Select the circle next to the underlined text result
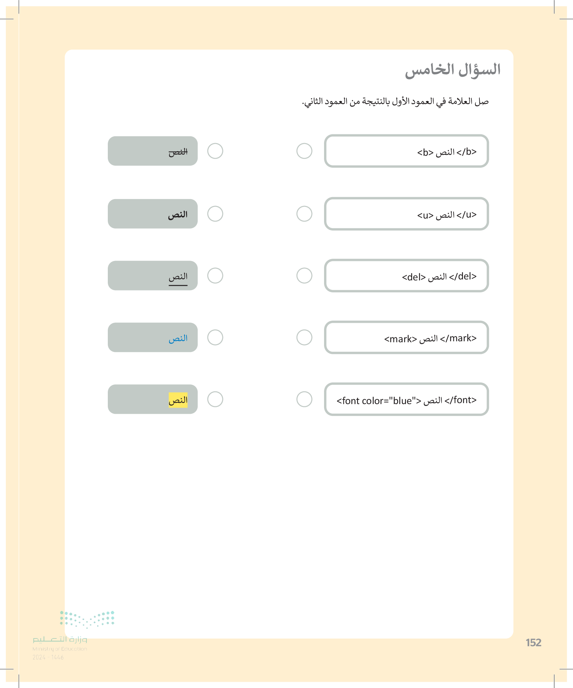The height and width of the screenshot is (688, 573). click(215, 276)
